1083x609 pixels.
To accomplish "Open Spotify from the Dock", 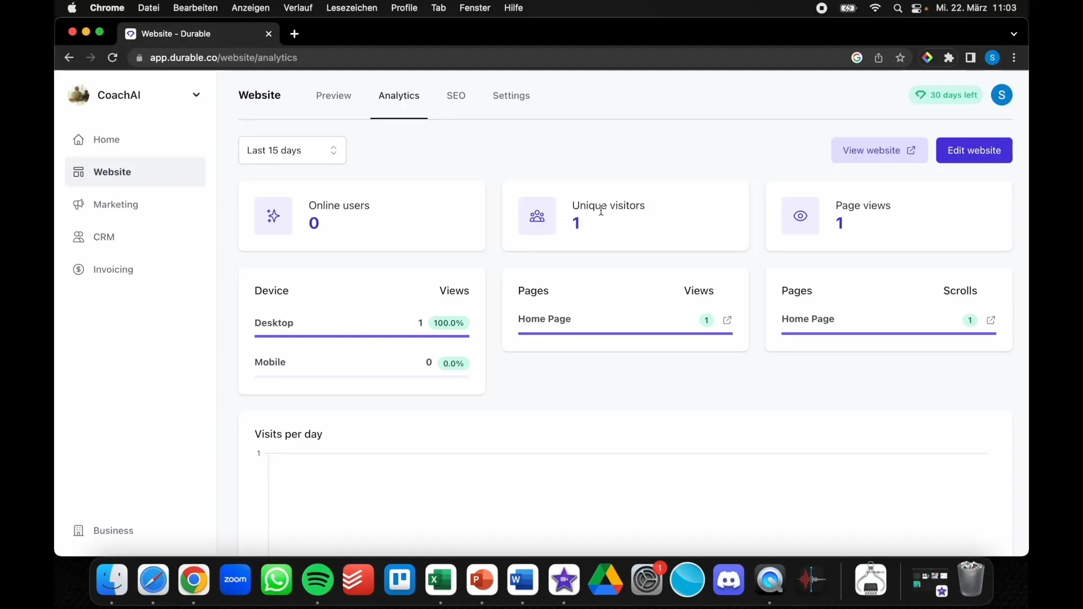I will click(318, 580).
